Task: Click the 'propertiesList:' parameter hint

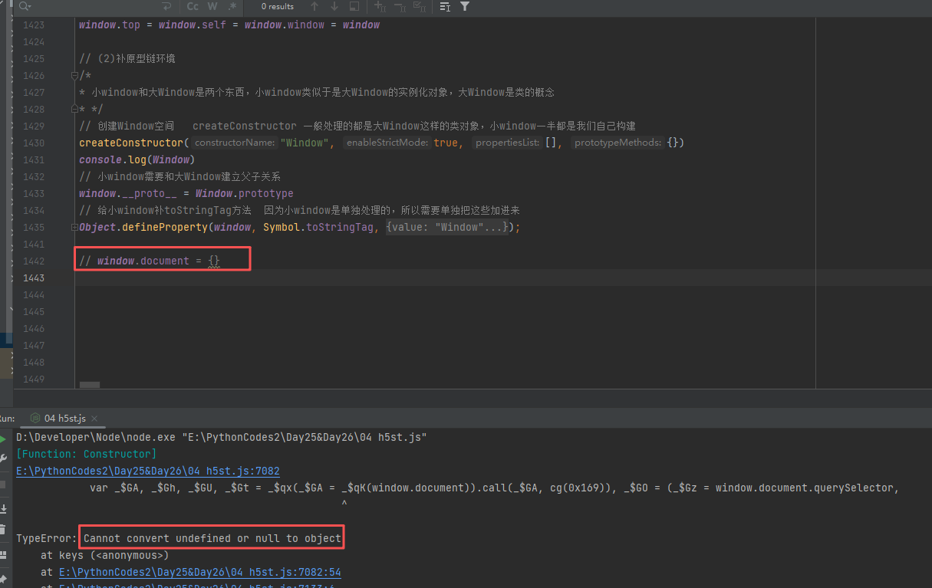Action: coord(507,143)
